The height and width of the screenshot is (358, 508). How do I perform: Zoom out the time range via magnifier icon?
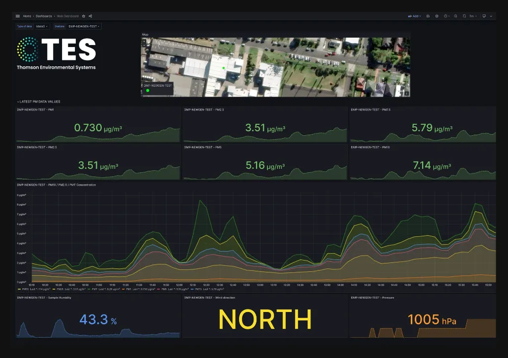click(x=455, y=16)
